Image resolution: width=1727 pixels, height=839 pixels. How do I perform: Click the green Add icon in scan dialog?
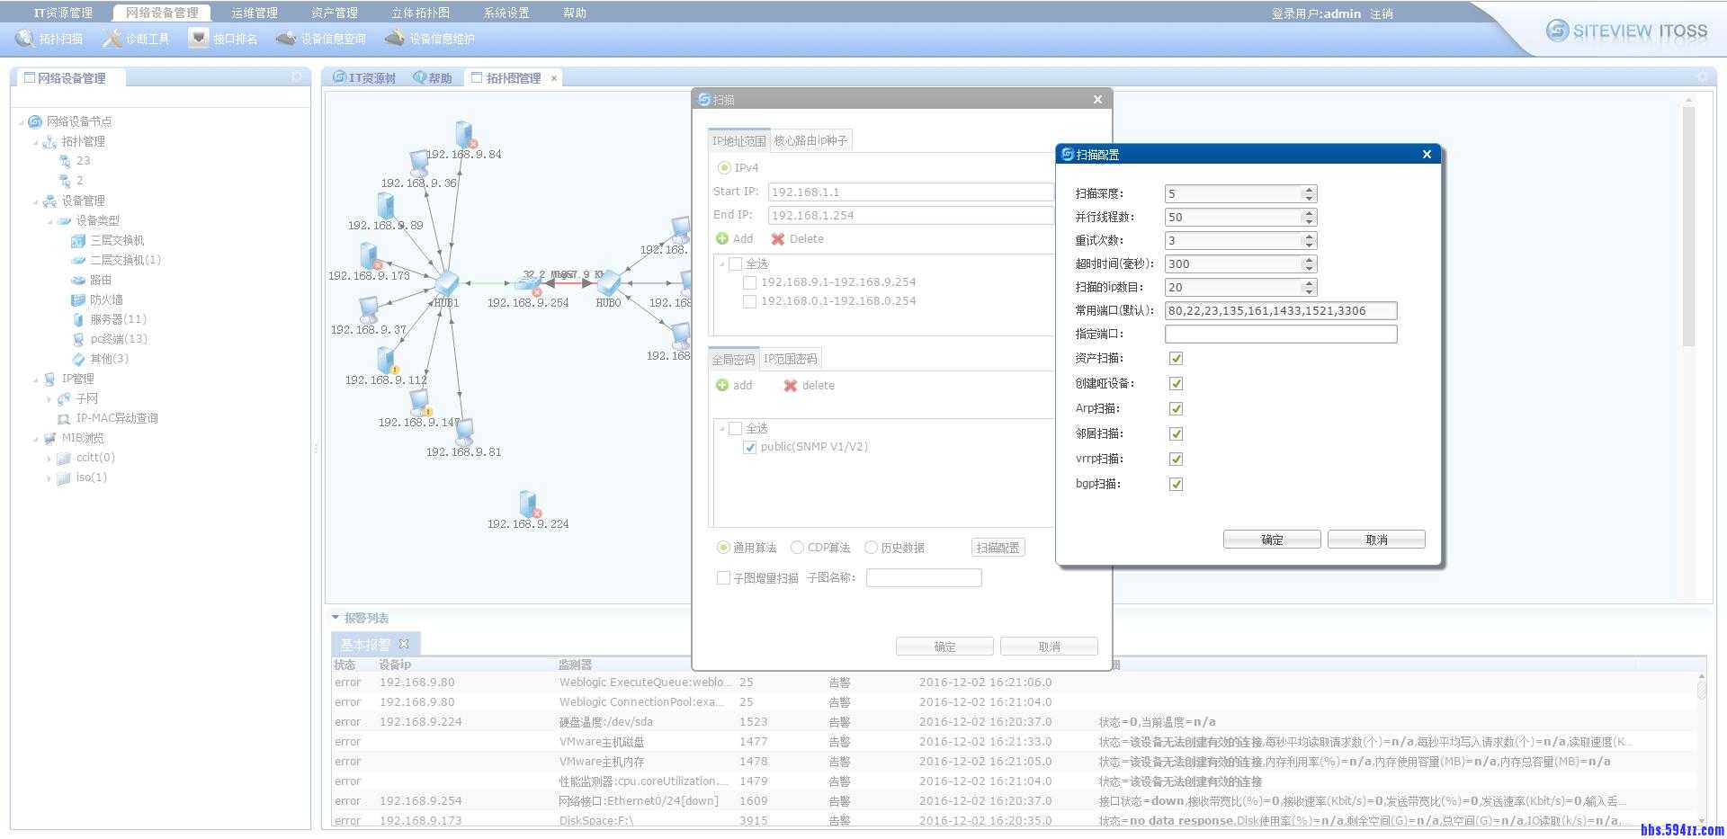click(722, 239)
